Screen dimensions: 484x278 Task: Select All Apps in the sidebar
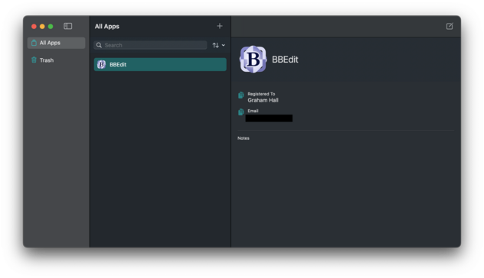pyautogui.click(x=57, y=43)
